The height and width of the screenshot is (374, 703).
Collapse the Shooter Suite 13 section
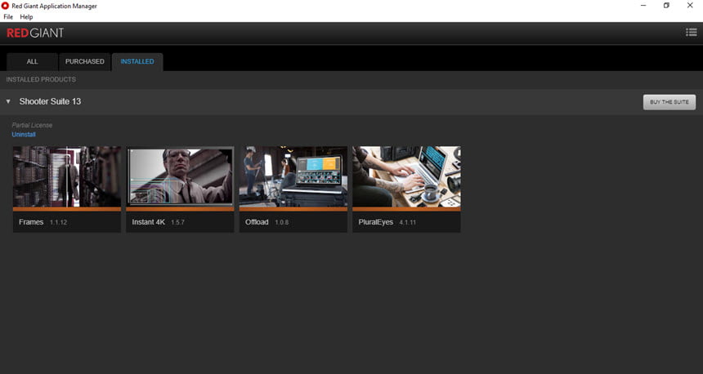[x=8, y=102]
